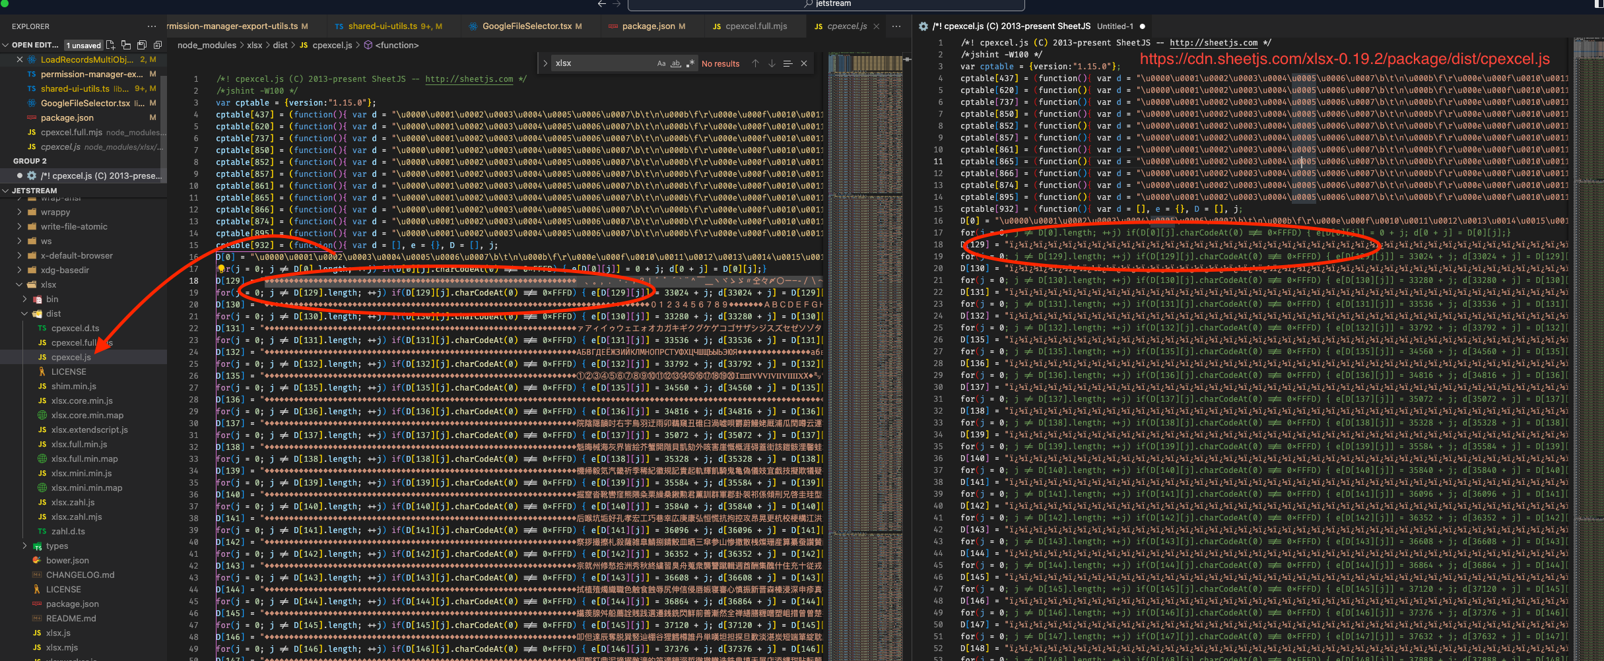The image size is (1604, 661).
Task: Open the unsaved cpexcel.js editor under Group 2
Action: coord(83,176)
